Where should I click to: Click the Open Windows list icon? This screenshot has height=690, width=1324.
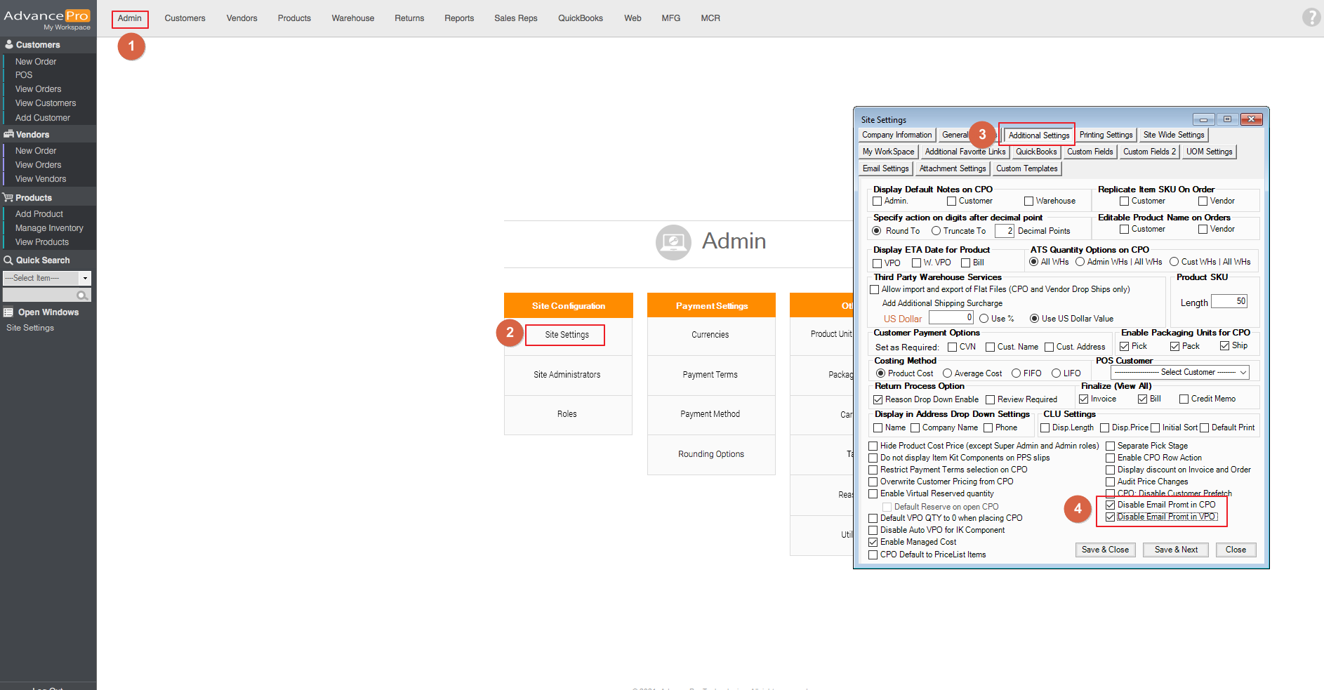tap(8, 312)
